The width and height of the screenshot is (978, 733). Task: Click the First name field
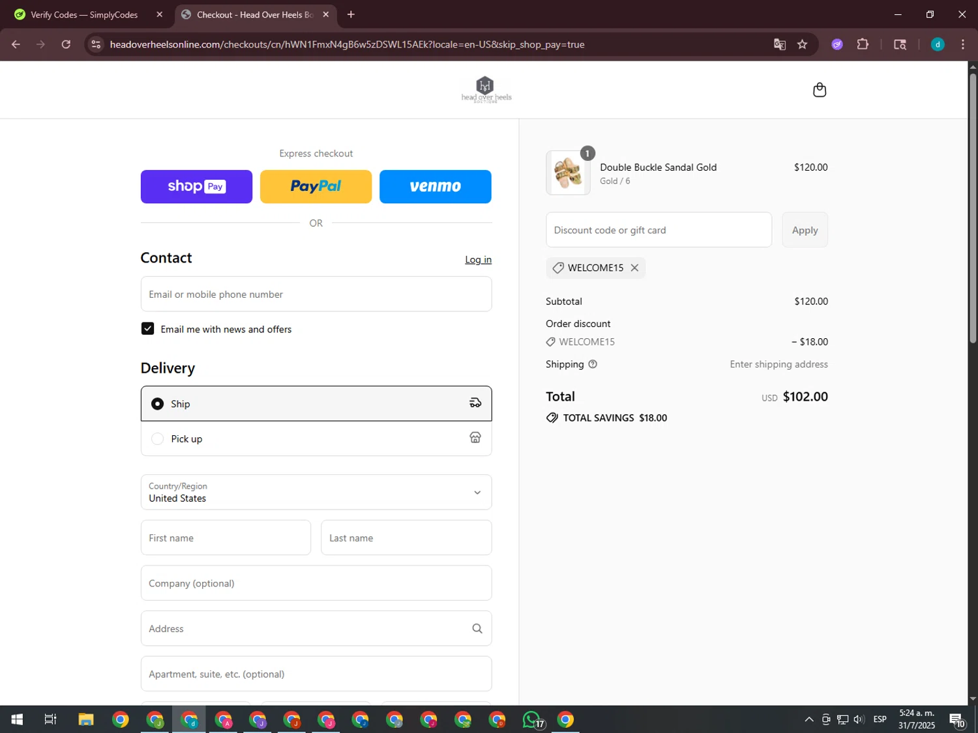point(226,538)
